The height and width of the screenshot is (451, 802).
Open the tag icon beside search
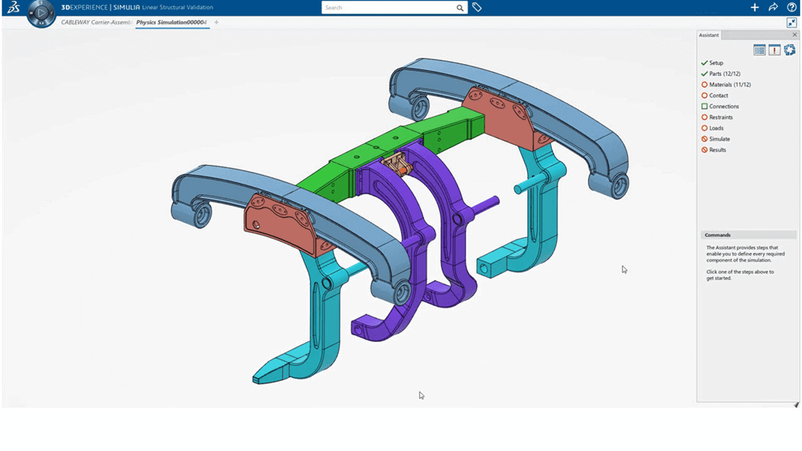point(477,8)
